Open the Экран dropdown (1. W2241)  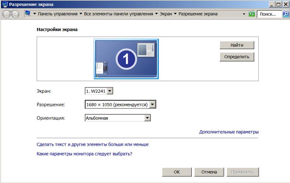click(x=99, y=91)
